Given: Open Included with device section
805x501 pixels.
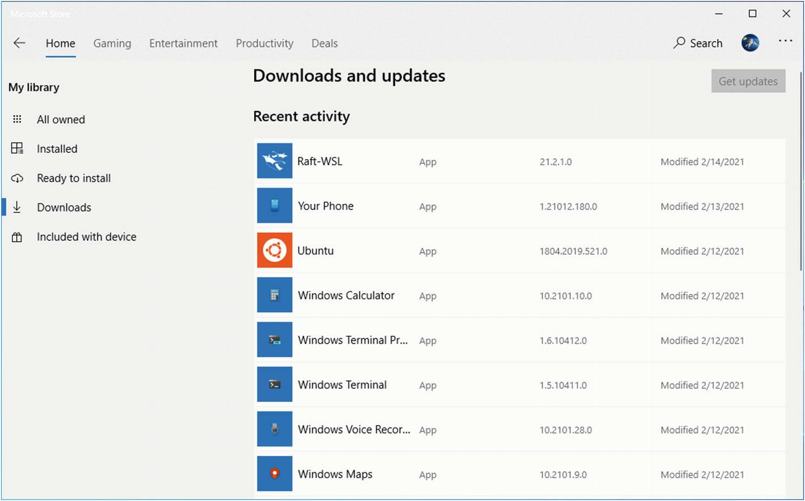Looking at the screenshot, I should [87, 237].
